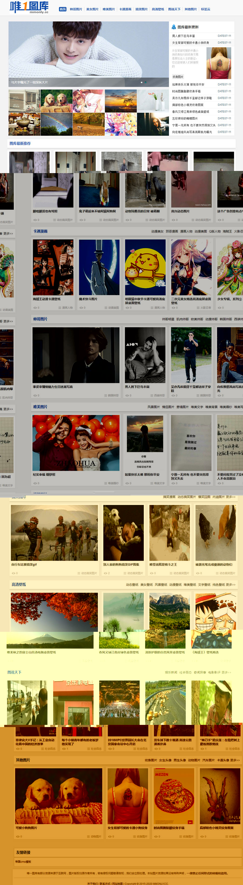243x885 pixels.
Task: Expand 更多>> in the 高清壁纸 section header
Action: click(x=231, y=585)
